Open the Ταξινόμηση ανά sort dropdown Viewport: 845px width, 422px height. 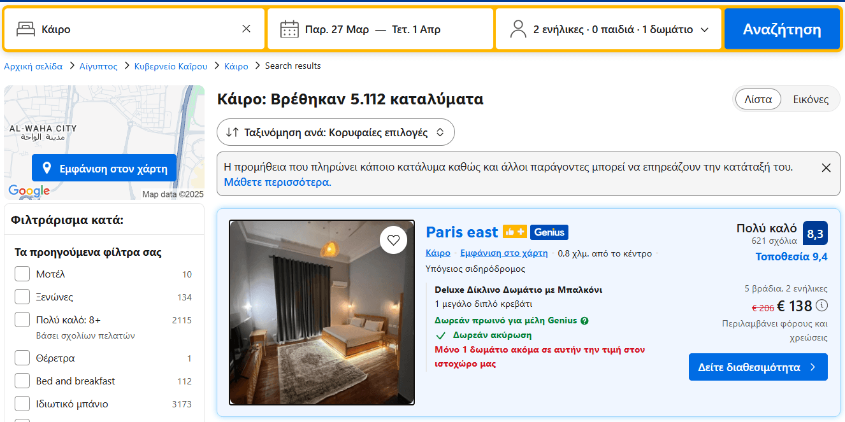click(x=335, y=132)
